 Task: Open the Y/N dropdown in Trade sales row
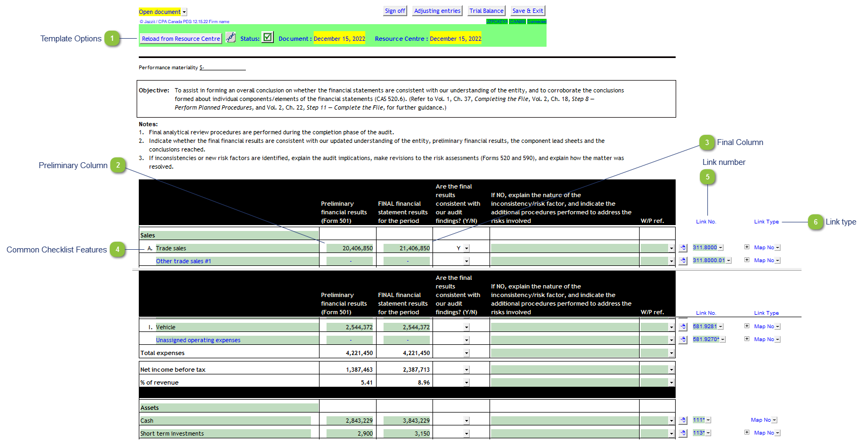tap(466, 248)
